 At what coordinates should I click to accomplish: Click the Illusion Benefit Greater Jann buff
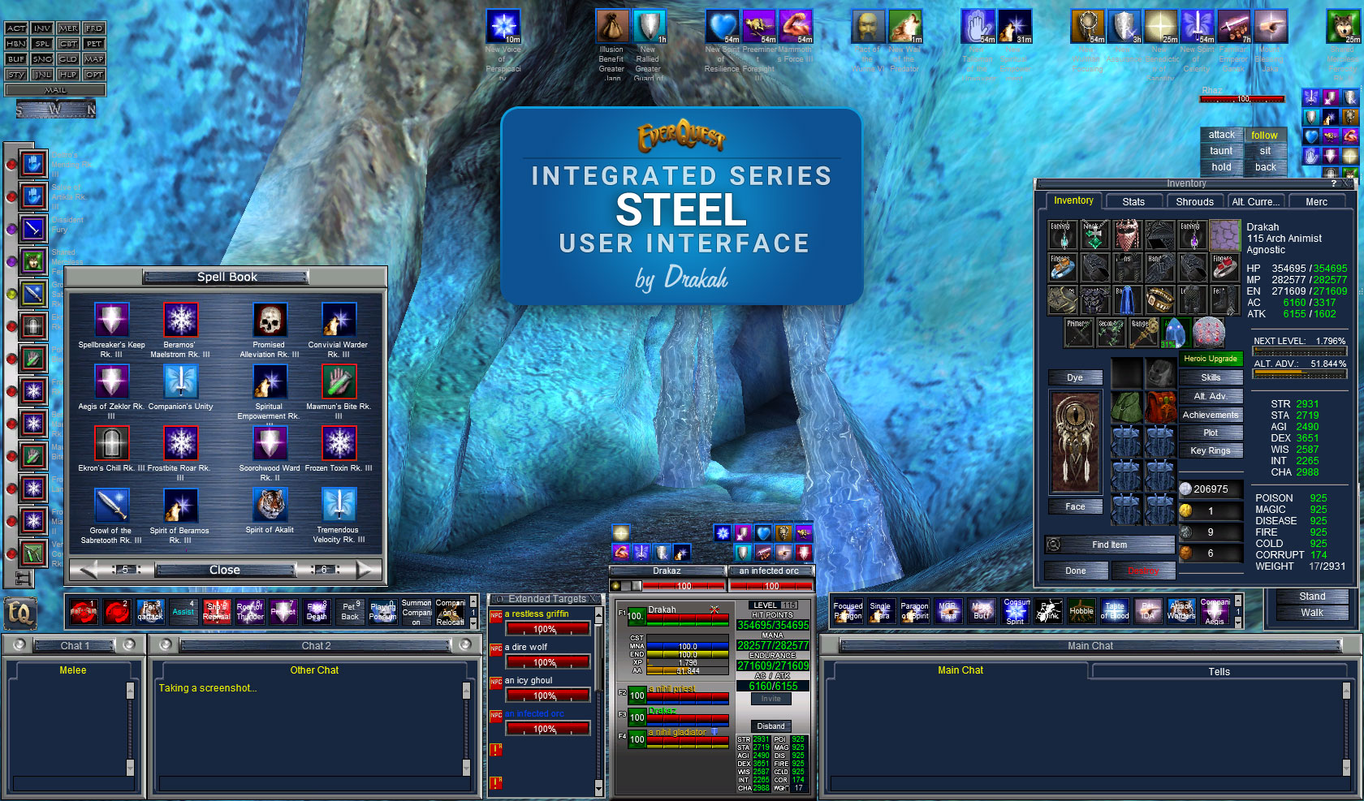coord(612,26)
